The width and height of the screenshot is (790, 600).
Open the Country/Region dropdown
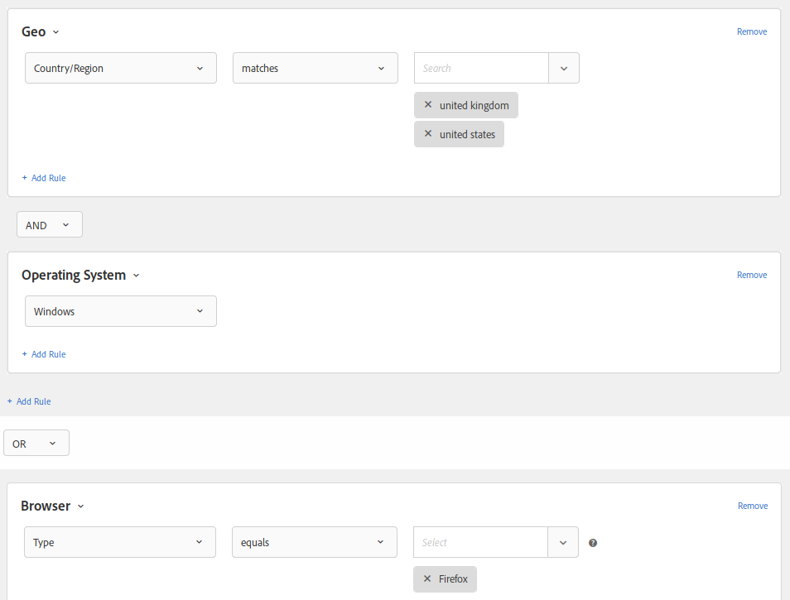(x=121, y=68)
